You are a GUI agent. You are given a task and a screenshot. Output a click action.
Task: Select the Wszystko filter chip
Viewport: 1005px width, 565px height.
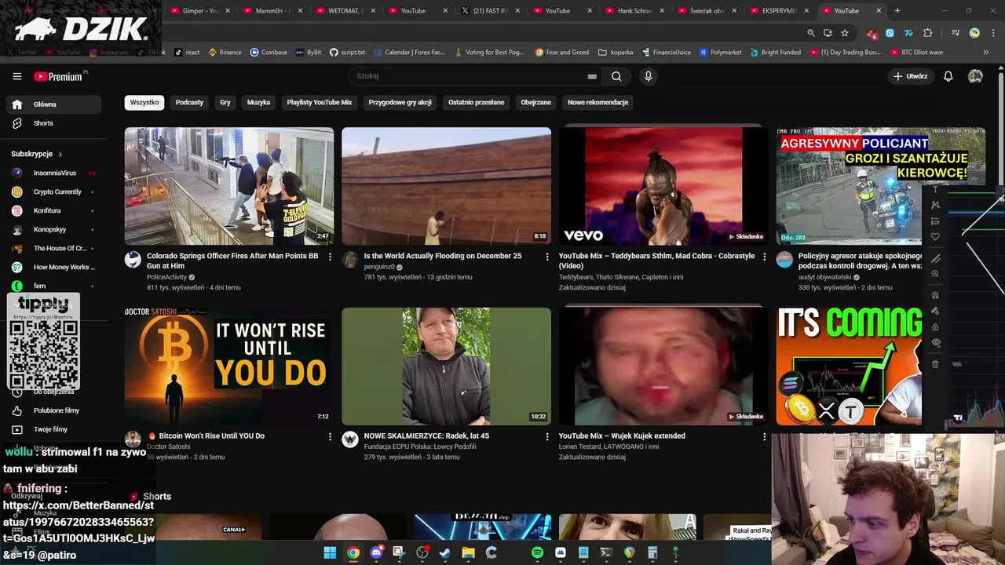(144, 102)
